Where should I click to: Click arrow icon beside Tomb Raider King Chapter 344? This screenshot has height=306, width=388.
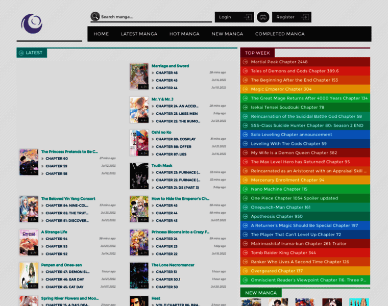[245, 252]
